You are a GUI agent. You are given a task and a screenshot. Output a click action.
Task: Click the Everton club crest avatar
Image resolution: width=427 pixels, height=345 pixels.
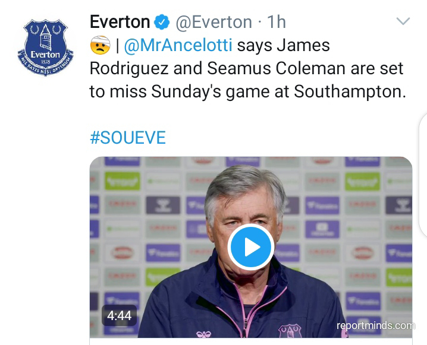point(46,45)
